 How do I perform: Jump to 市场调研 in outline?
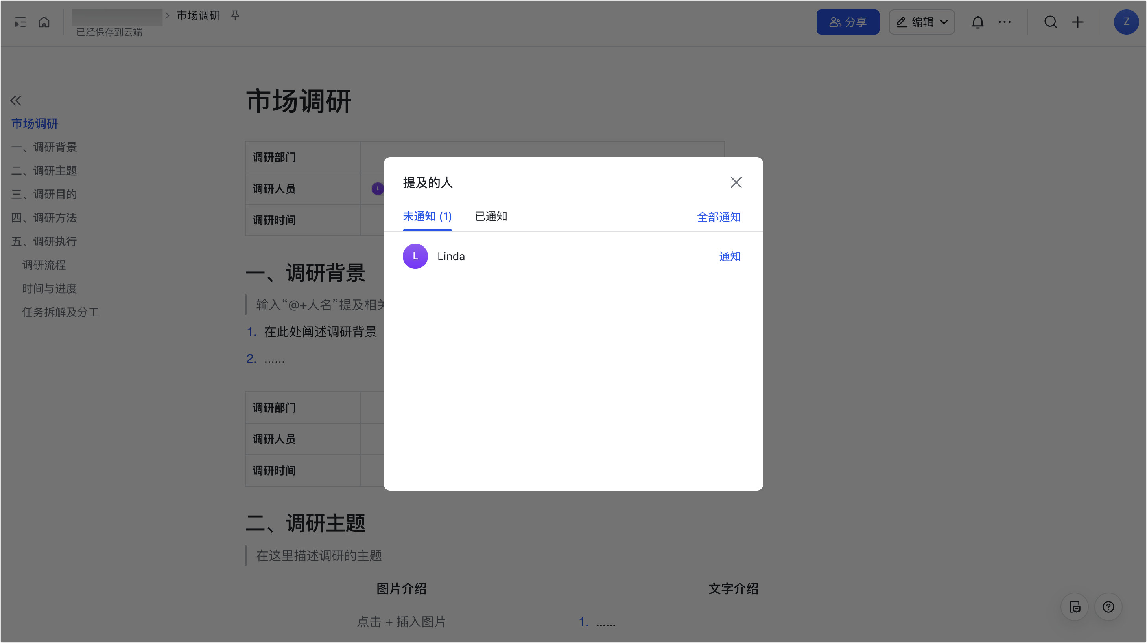(x=34, y=123)
